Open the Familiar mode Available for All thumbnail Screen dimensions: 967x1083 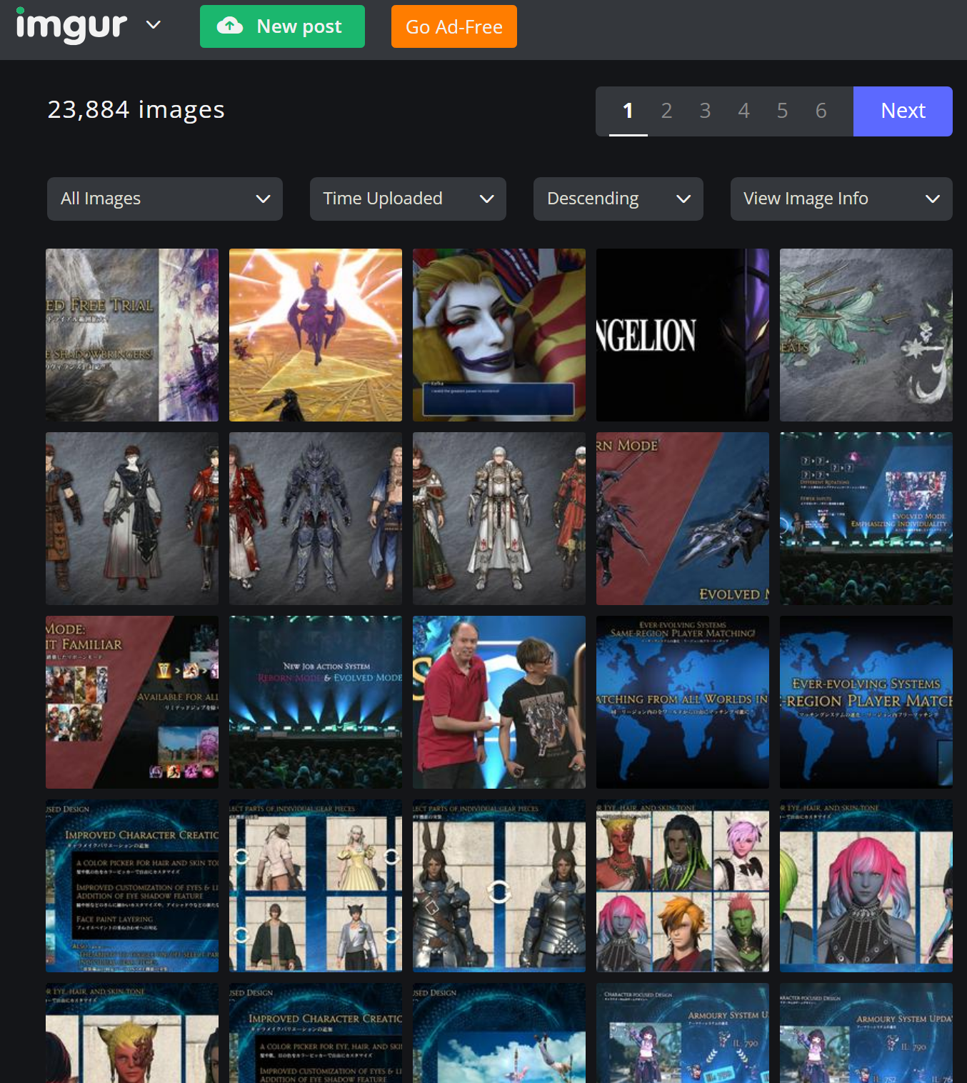pos(132,702)
